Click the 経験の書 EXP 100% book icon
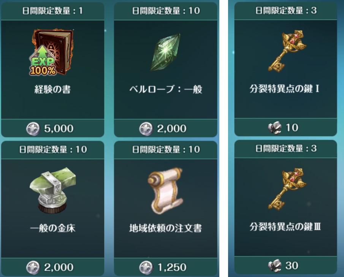344x277 pixels. (x=52, y=52)
